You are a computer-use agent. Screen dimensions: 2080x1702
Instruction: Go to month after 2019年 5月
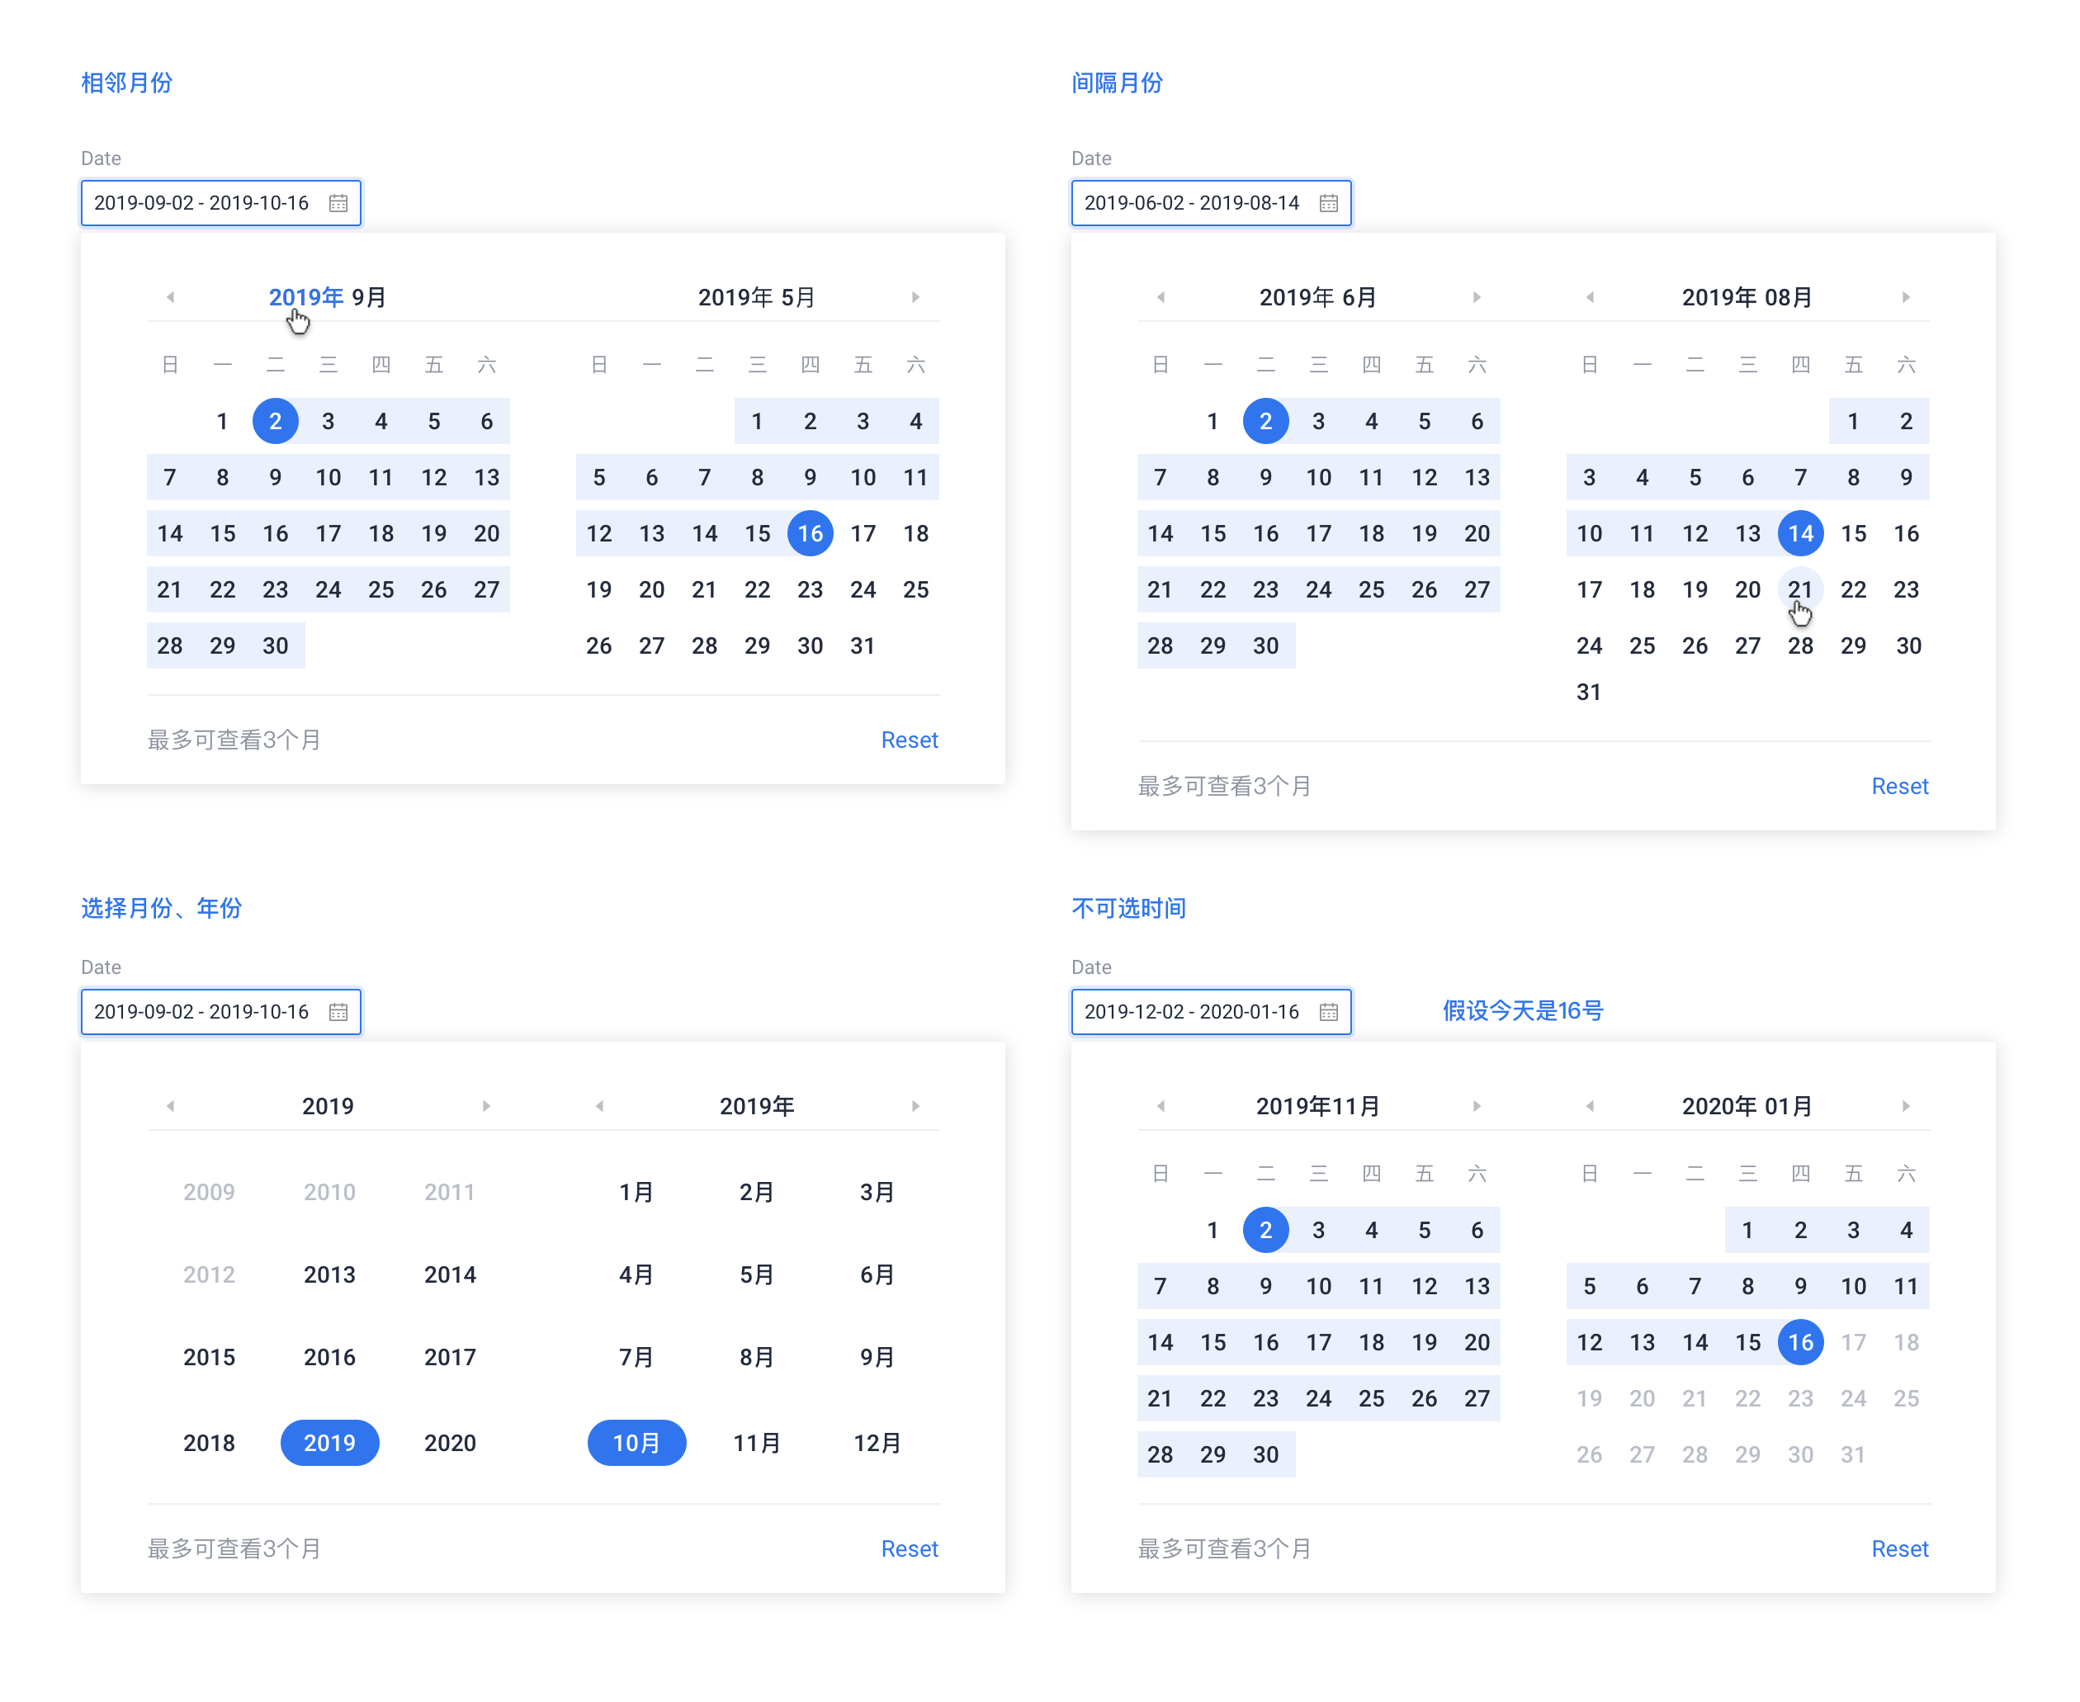click(x=915, y=297)
